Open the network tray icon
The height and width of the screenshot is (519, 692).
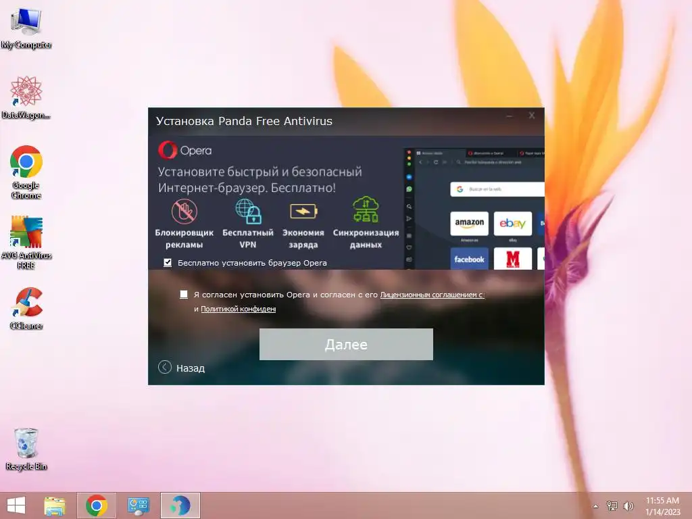coord(612,506)
